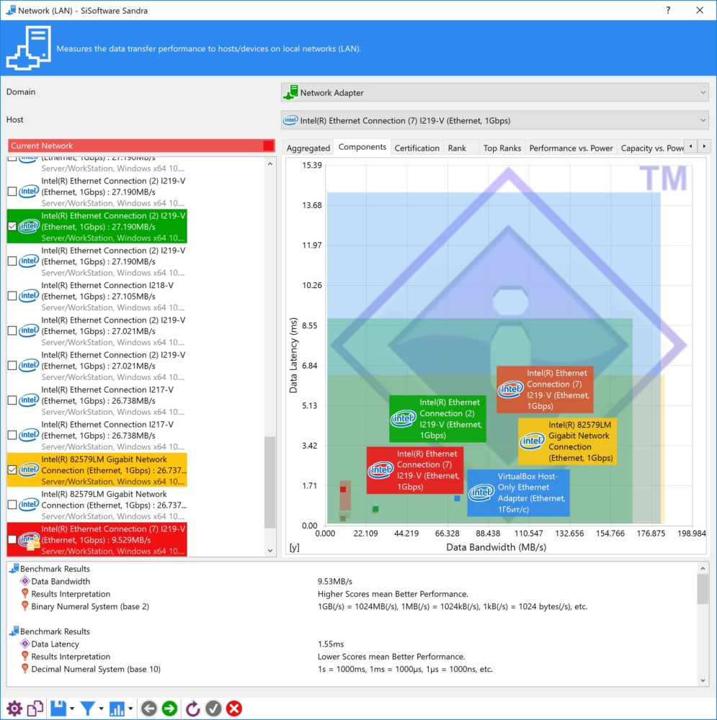Open the Capacity vs. Power tab

[651, 148]
